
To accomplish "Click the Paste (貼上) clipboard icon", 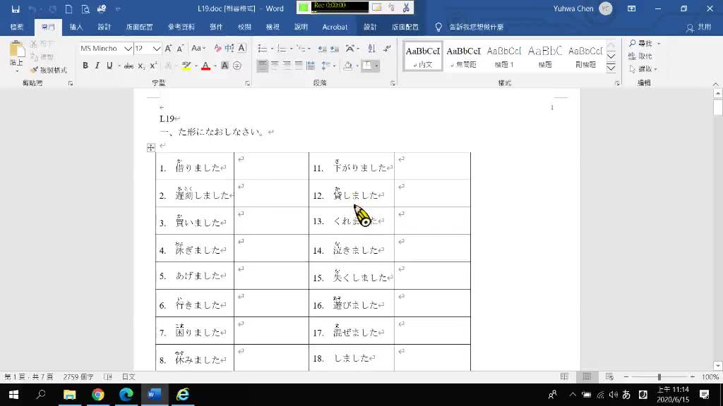I will 16,52.
